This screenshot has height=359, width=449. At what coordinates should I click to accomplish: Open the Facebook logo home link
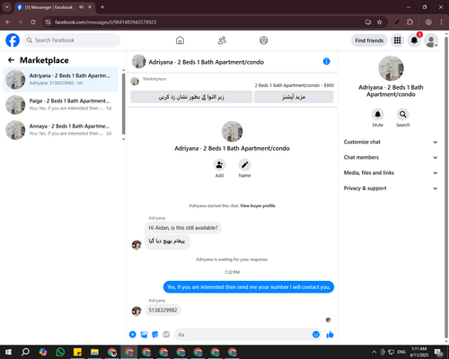[x=13, y=40]
